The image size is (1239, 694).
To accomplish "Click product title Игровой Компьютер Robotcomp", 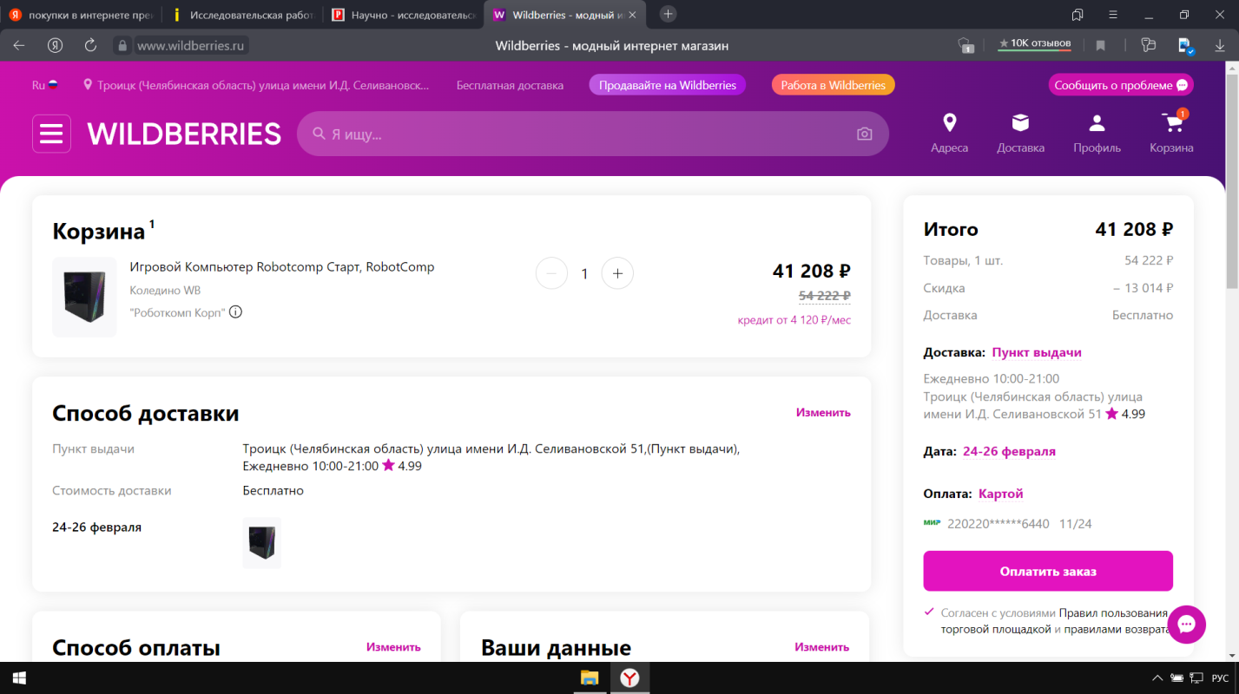I will pos(282,267).
